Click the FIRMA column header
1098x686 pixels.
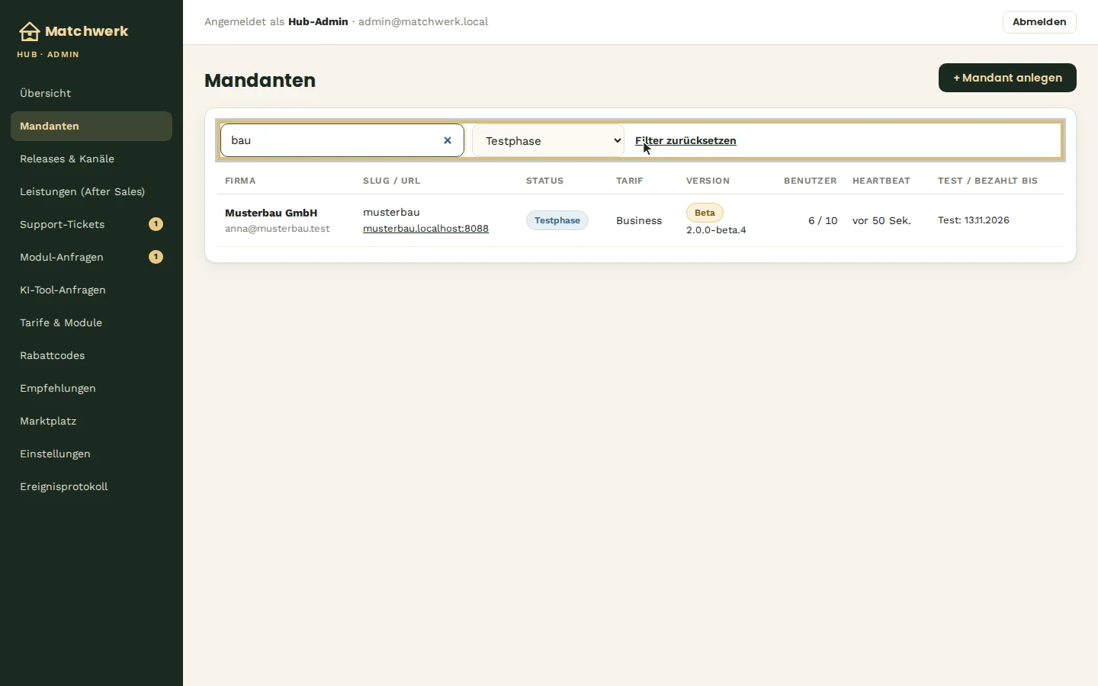coord(240,181)
